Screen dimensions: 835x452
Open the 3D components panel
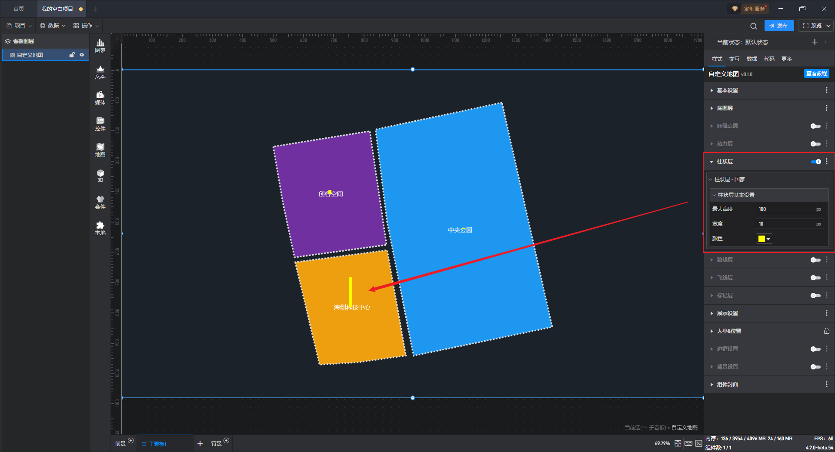(100, 176)
